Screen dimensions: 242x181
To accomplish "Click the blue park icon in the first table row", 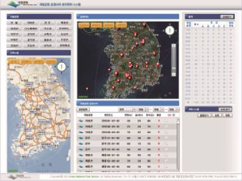I will [81, 121].
